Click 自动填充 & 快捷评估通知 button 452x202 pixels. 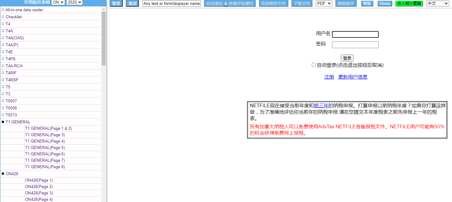(x=230, y=4)
